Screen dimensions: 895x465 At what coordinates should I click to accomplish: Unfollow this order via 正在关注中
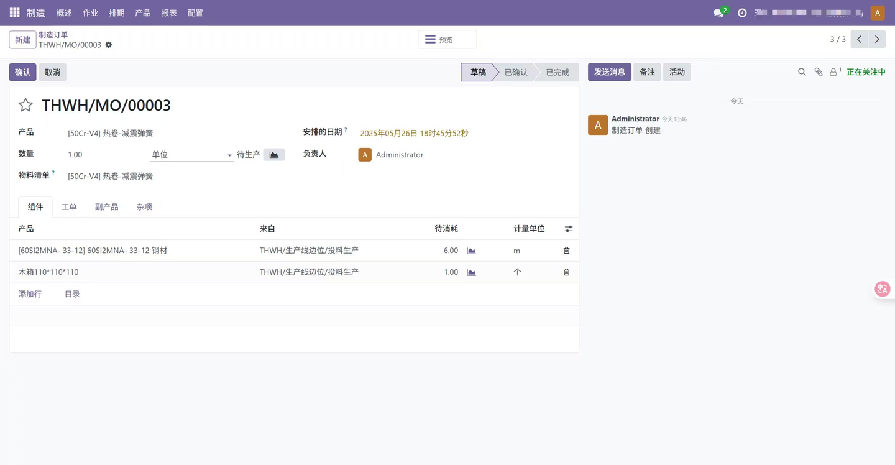tap(866, 72)
